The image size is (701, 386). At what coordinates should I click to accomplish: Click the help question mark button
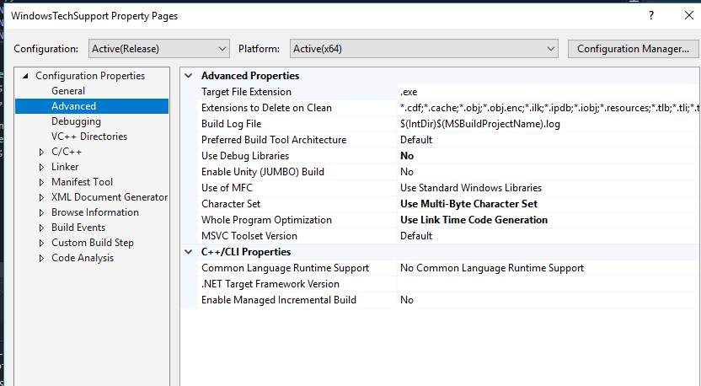pos(651,16)
